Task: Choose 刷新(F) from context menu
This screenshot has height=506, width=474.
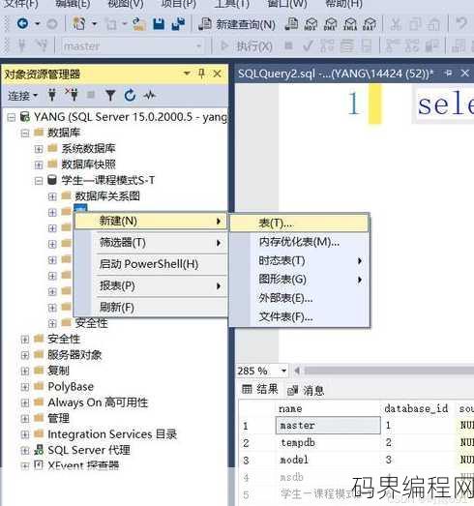Action: (151, 308)
